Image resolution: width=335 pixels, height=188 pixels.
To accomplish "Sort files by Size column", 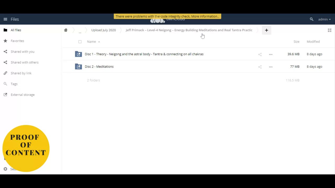I will coord(296,42).
